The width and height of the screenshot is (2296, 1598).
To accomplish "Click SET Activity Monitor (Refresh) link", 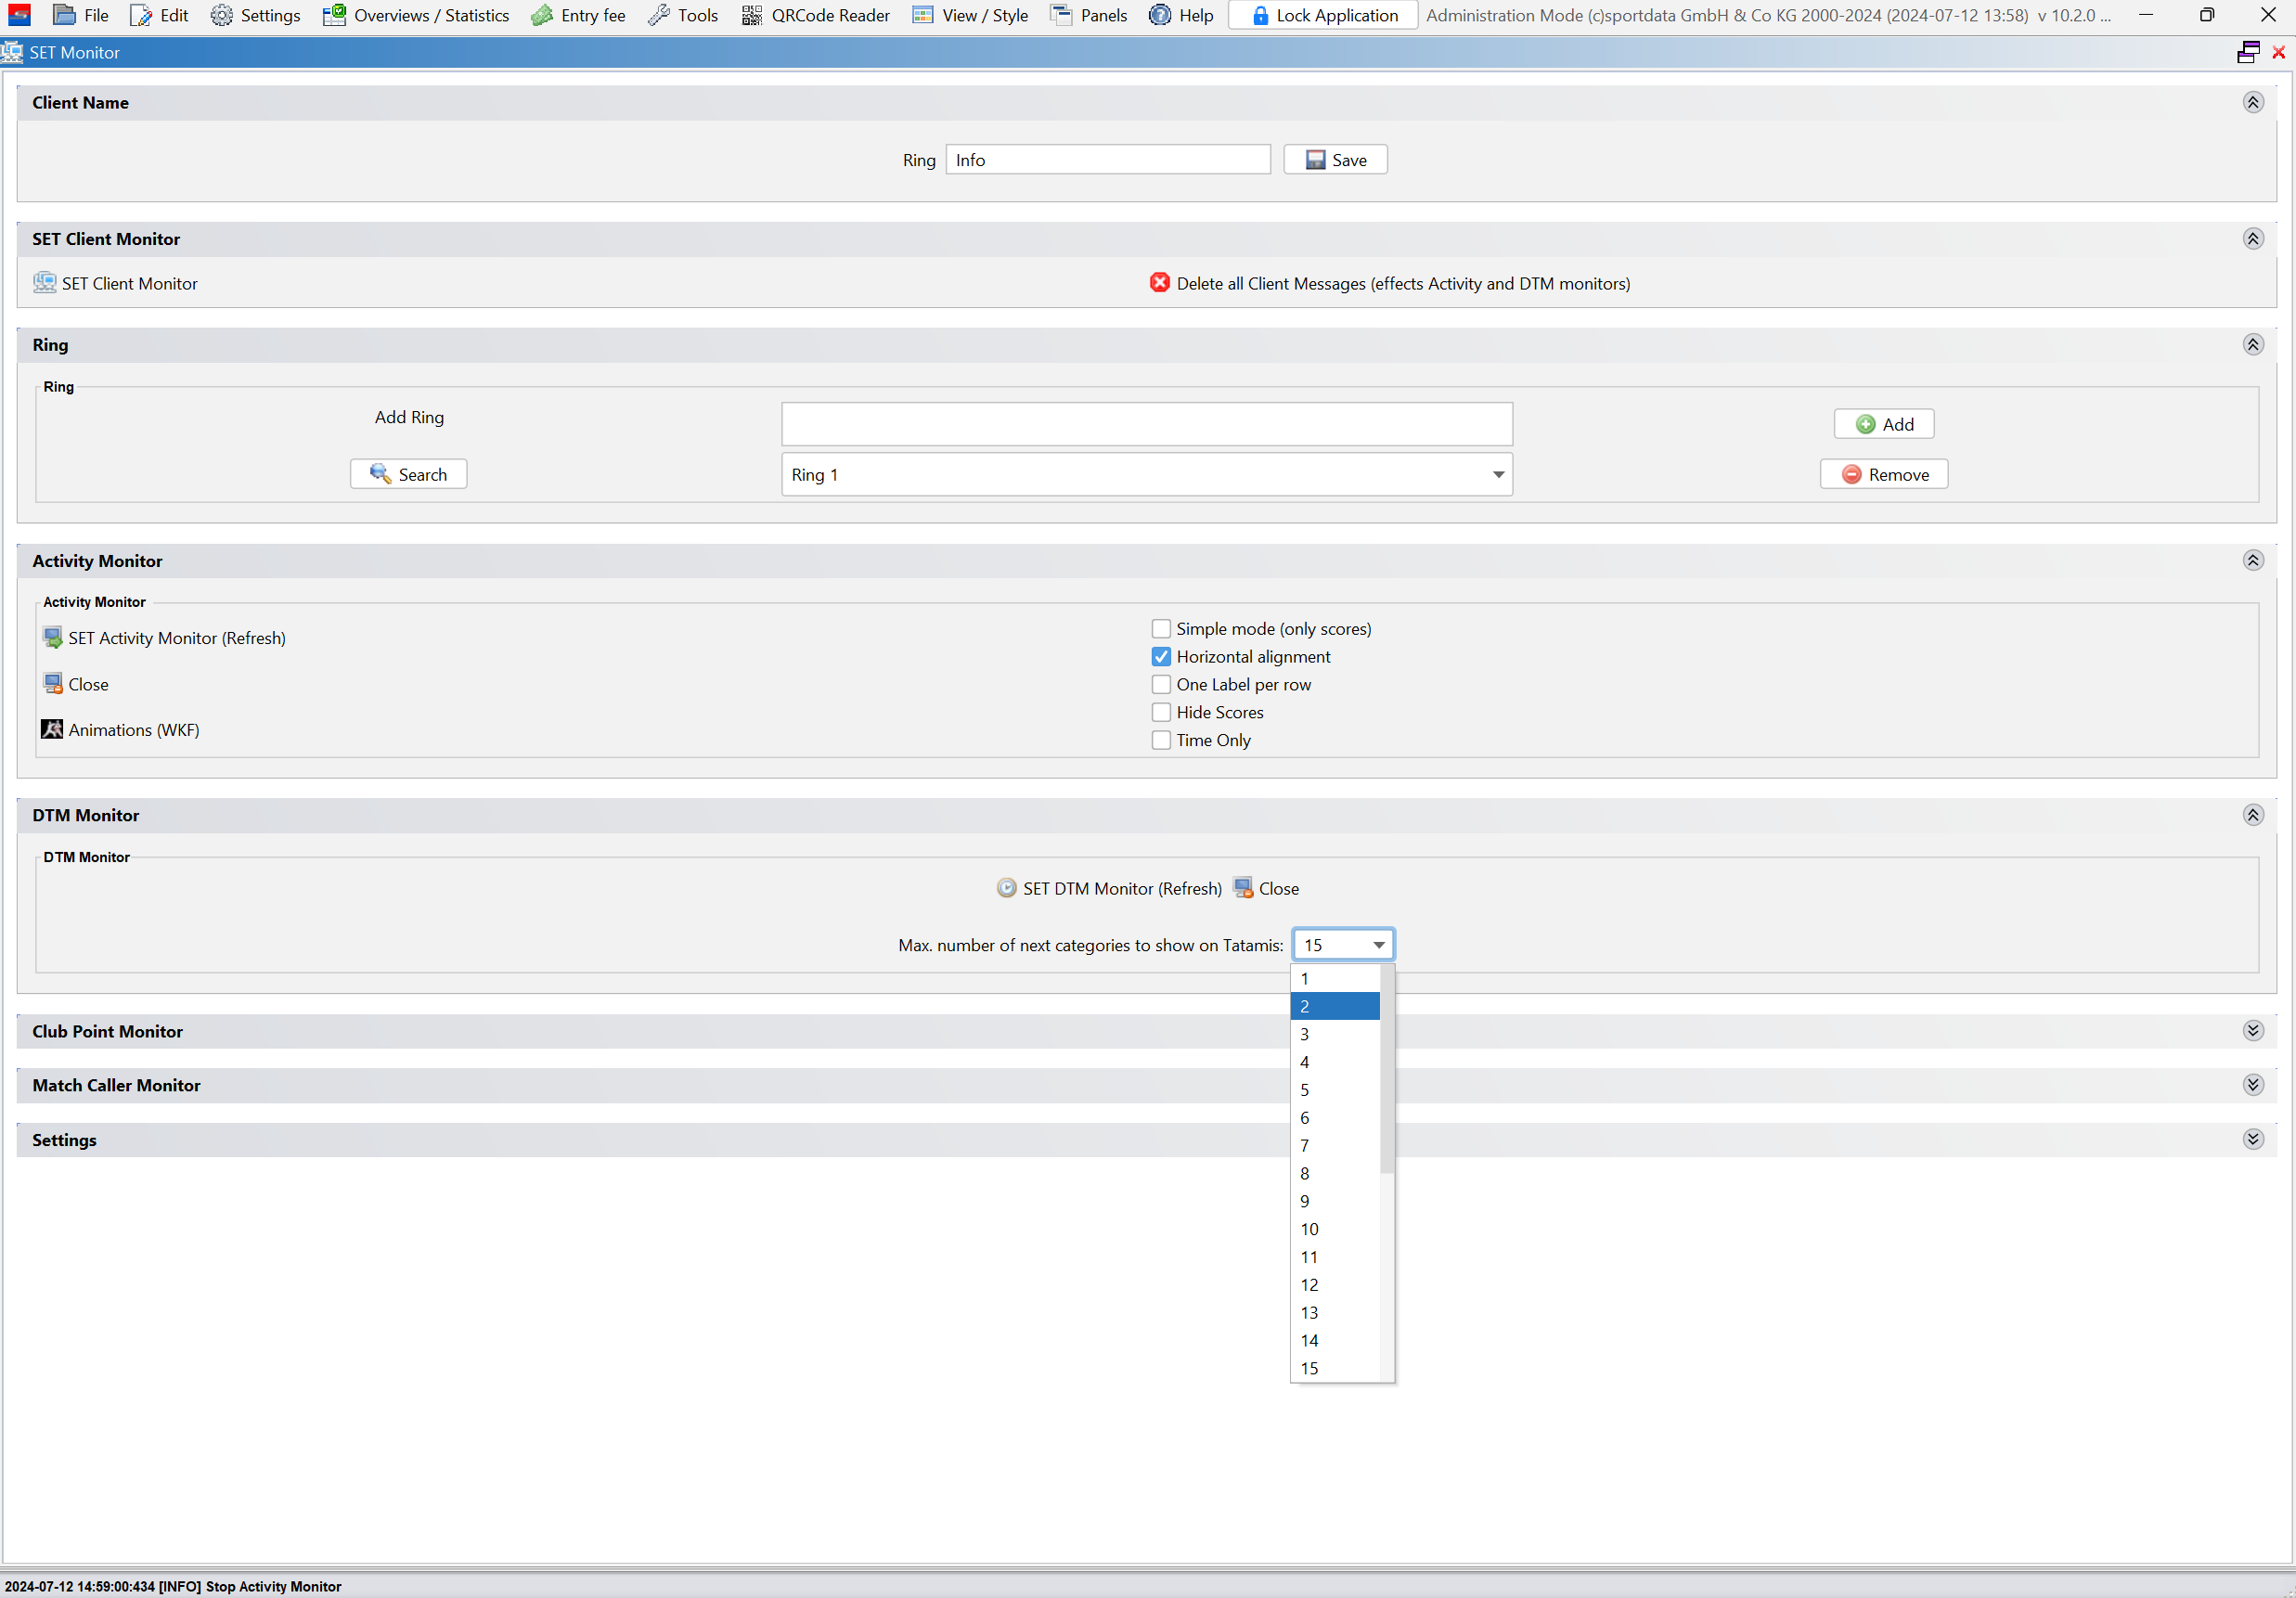I will 177,638.
